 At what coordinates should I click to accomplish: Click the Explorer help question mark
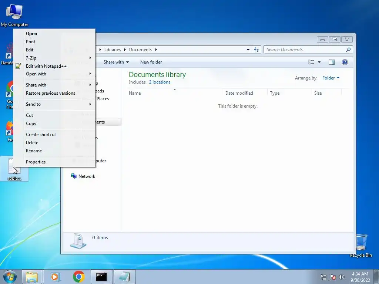(x=345, y=62)
